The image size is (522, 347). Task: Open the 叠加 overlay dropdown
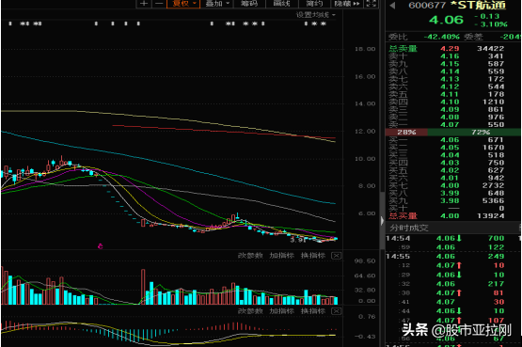pyautogui.click(x=217, y=4)
